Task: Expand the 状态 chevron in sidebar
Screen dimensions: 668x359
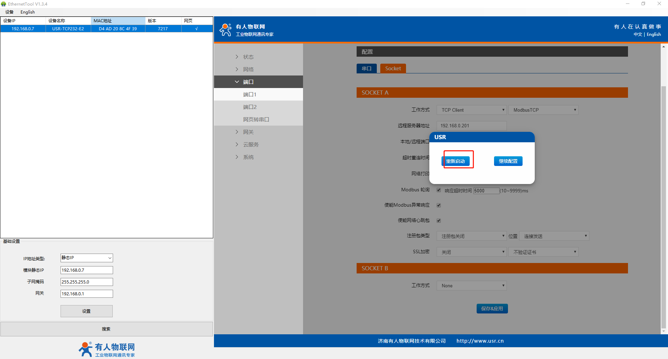Action: pyautogui.click(x=237, y=57)
